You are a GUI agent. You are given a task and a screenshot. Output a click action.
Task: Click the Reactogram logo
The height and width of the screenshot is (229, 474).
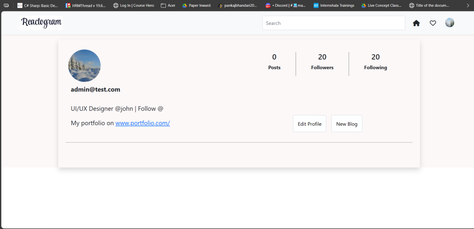(41, 23)
